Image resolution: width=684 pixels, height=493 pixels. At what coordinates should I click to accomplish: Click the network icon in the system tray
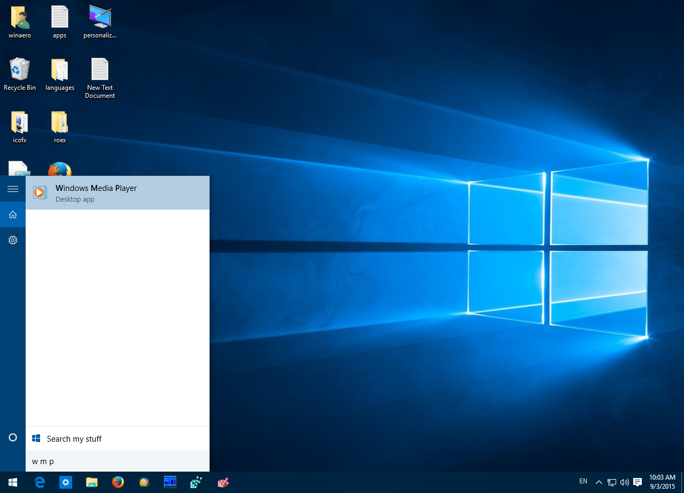pyautogui.click(x=611, y=482)
